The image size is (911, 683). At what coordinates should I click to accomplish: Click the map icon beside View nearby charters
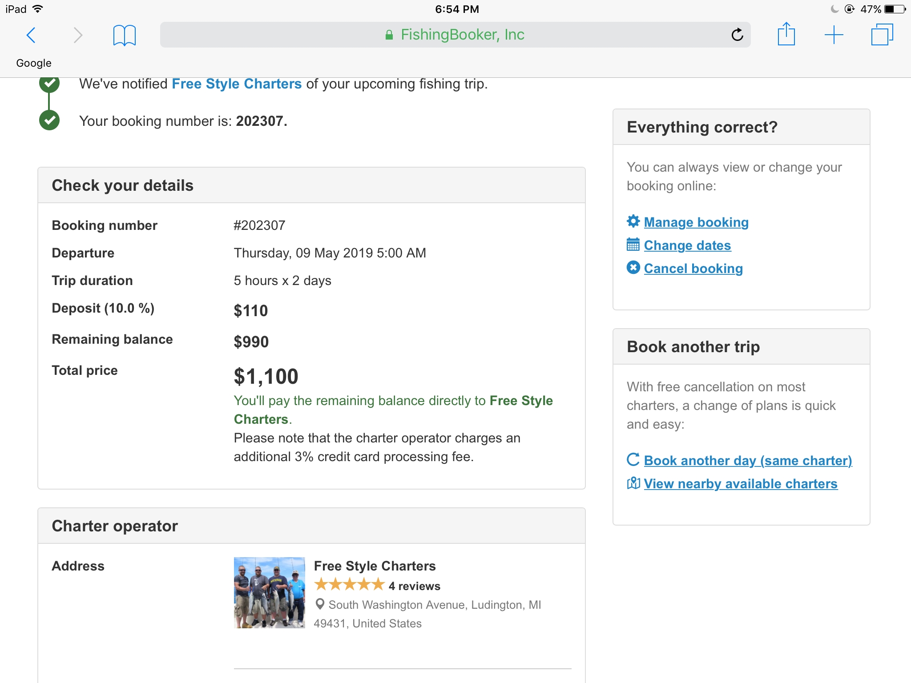(x=633, y=482)
